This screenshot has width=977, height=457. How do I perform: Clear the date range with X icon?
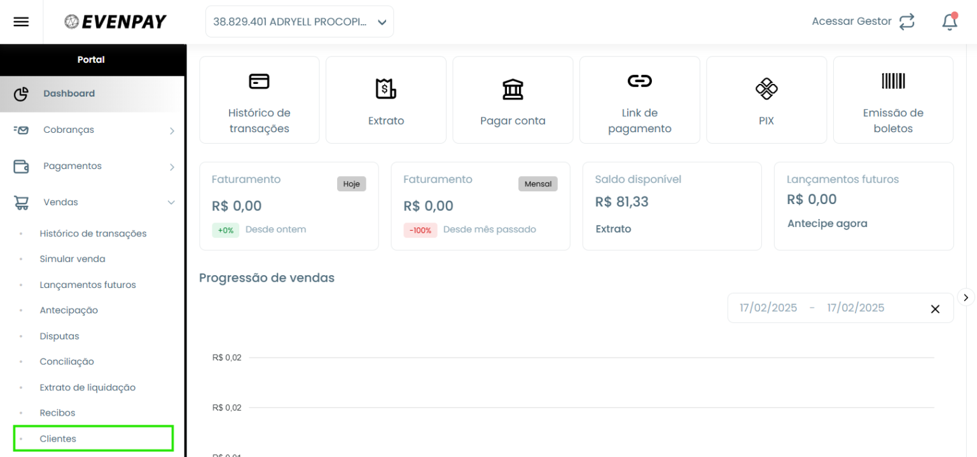(x=935, y=309)
